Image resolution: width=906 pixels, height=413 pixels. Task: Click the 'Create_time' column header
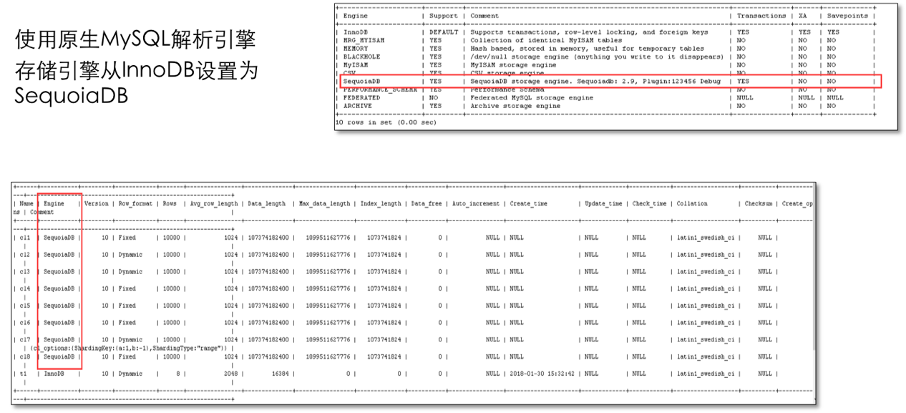529,203
